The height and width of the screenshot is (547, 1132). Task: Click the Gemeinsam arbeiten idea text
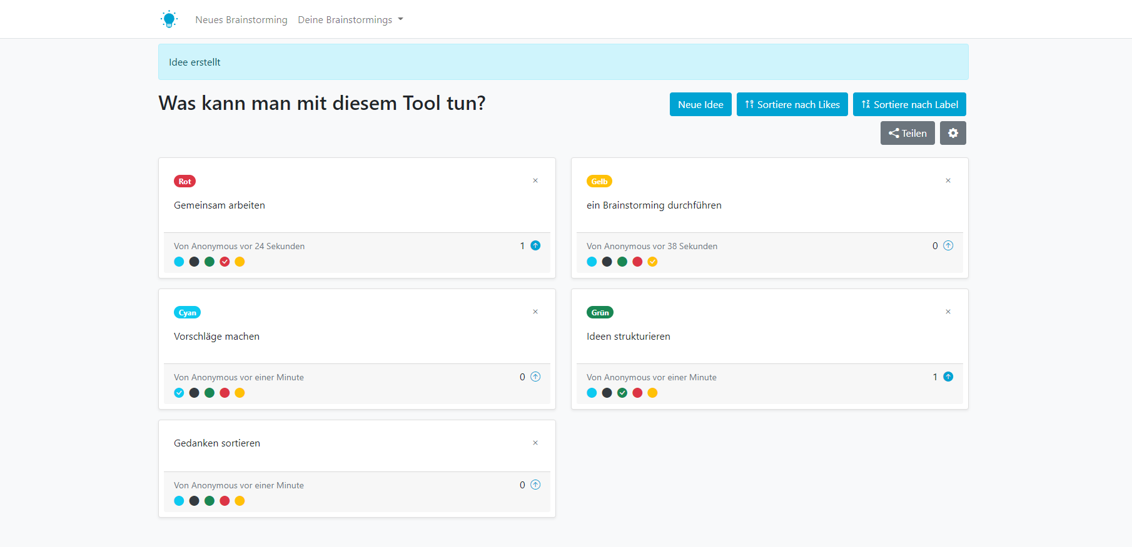[x=220, y=205]
